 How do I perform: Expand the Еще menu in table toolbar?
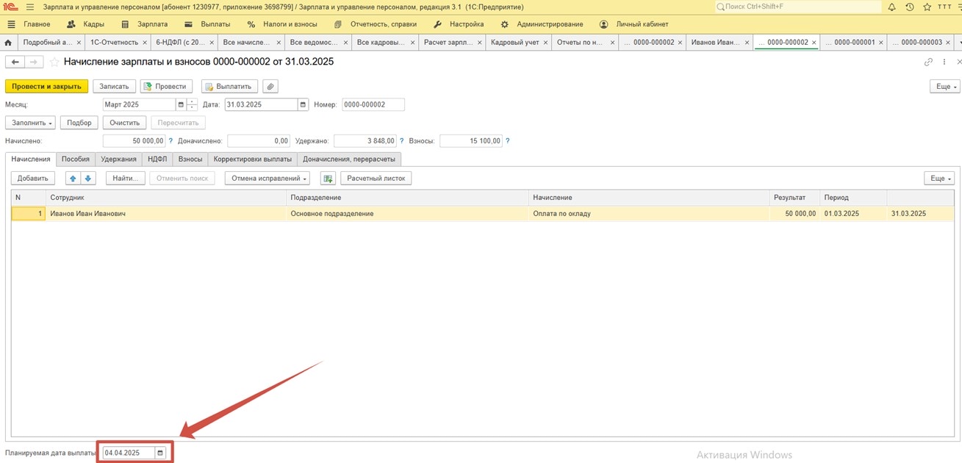tap(940, 179)
